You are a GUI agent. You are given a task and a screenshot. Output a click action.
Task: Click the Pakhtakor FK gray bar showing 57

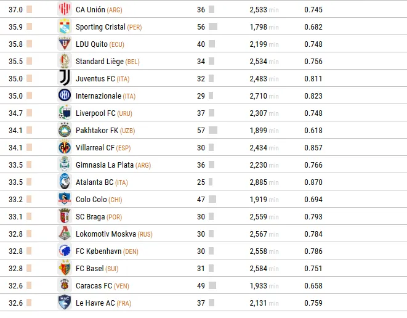point(213,130)
